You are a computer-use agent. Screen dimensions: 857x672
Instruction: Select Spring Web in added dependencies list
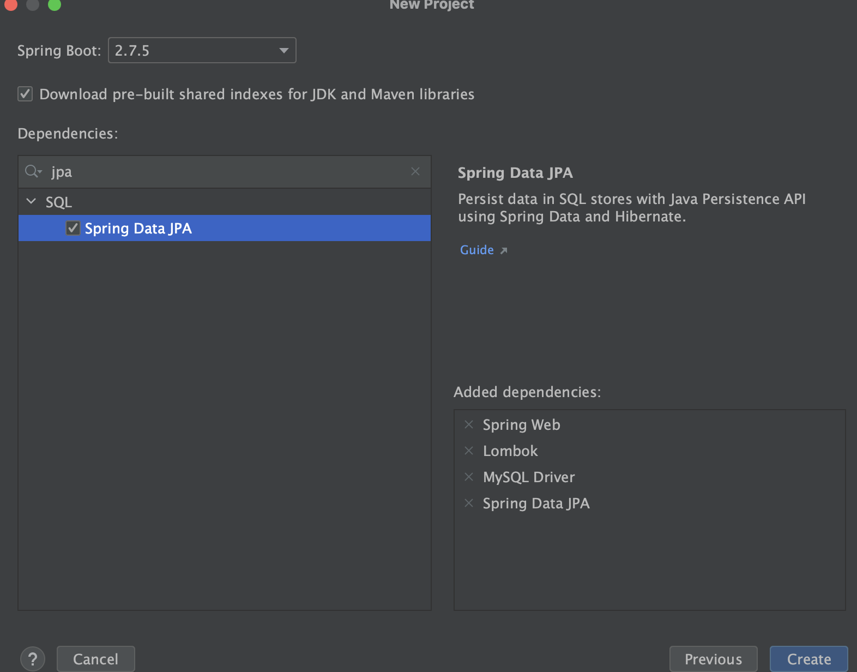522,425
